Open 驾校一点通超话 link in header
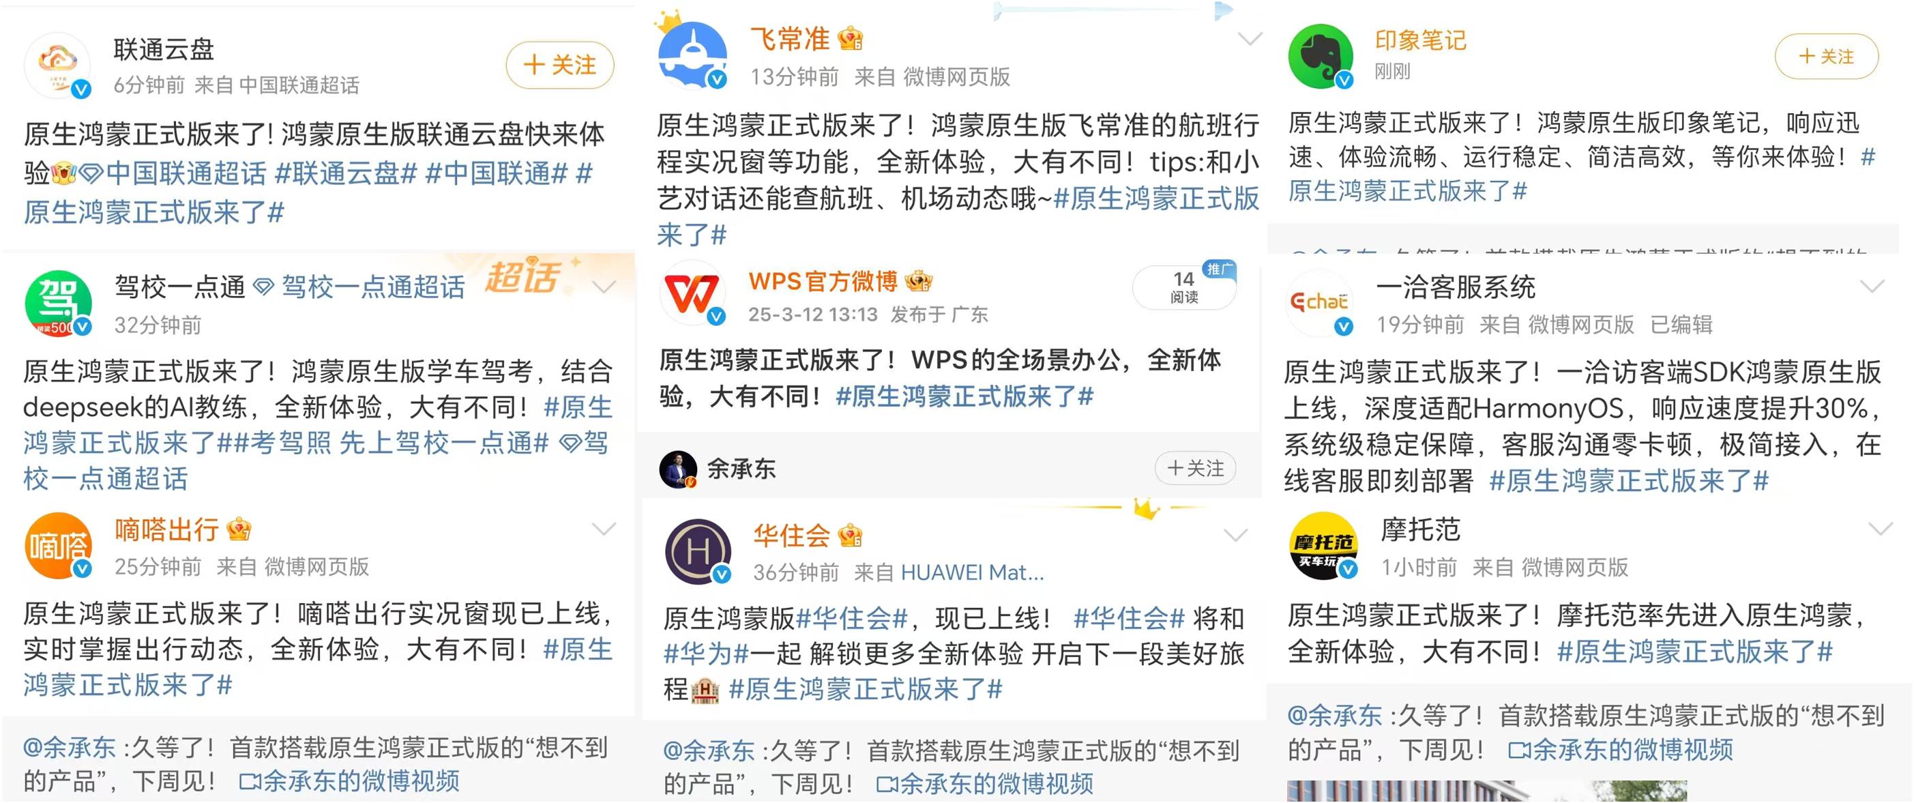Image resolution: width=1916 pixels, height=803 pixels. [373, 287]
